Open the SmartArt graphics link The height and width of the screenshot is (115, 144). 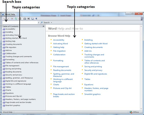coord(92,94)
